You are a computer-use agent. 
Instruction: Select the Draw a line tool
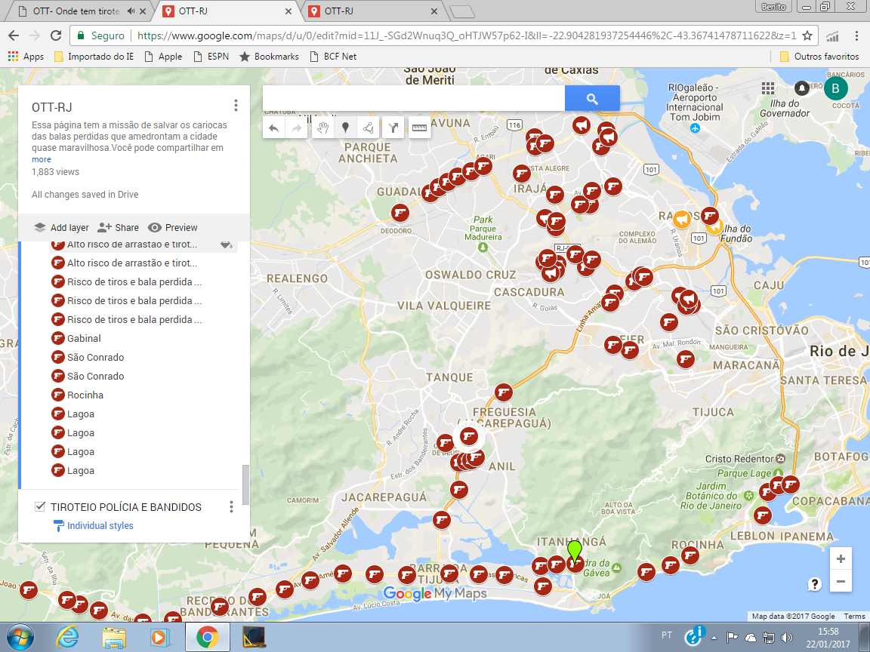[x=368, y=128]
